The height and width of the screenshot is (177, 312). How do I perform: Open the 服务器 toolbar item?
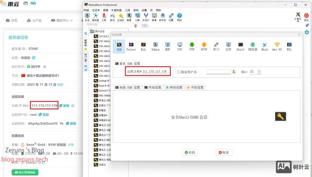96,17
